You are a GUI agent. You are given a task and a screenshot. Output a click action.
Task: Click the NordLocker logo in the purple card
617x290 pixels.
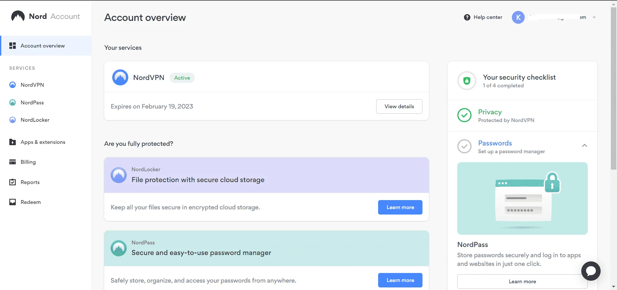pos(119,175)
